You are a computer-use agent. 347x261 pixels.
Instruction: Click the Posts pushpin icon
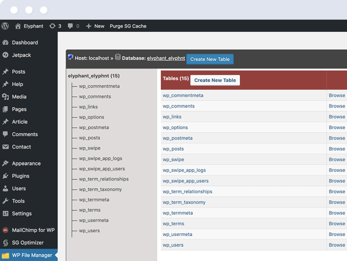coord(5,71)
